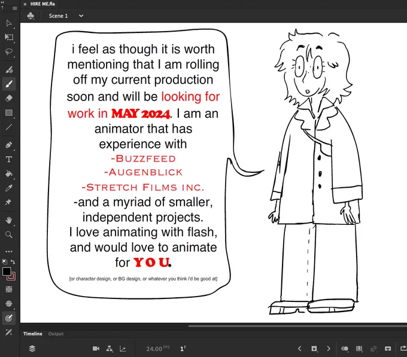Reset to default black and white colors
407x357 pixels.
click(x=4, y=261)
